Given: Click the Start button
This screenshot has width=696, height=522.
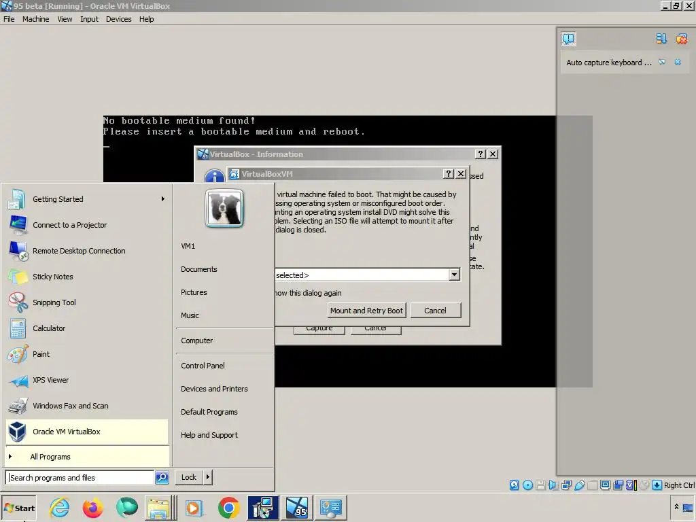Looking at the screenshot, I should (19, 508).
